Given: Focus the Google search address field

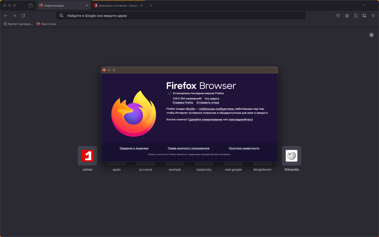Looking at the screenshot, I should pos(181,16).
